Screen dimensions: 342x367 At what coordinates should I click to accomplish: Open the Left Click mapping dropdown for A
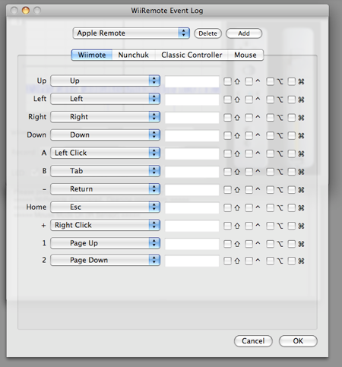click(105, 153)
